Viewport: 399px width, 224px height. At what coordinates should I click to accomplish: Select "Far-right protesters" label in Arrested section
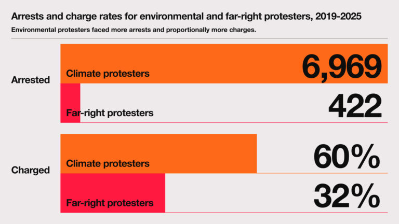point(110,113)
